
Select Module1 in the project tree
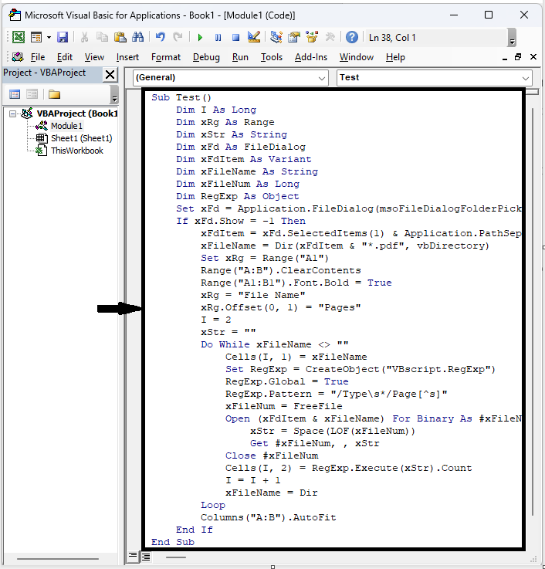[x=66, y=126]
